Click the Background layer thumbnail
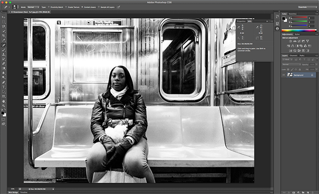319x194 pixels. click(290, 75)
